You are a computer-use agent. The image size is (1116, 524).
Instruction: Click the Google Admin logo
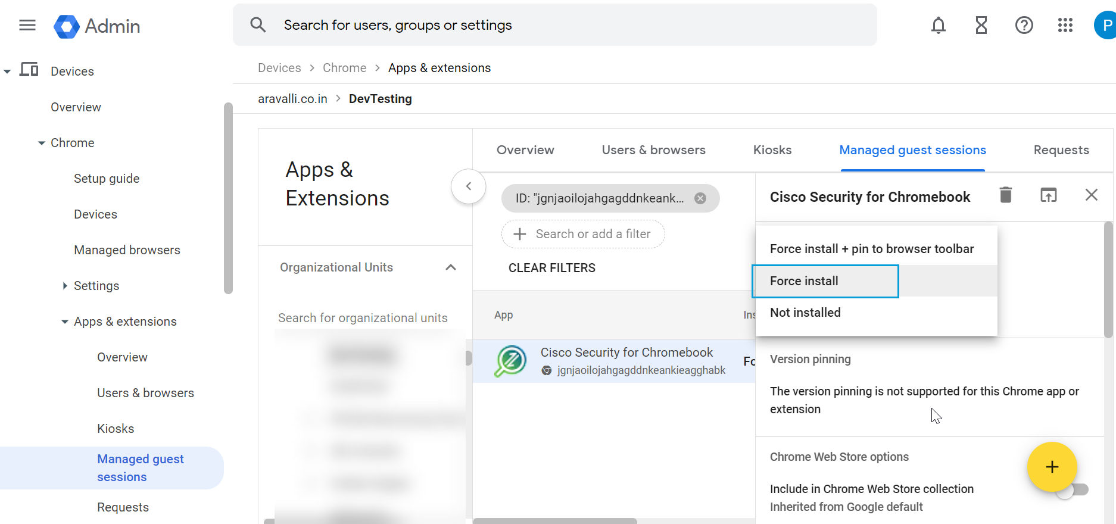(97, 26)
